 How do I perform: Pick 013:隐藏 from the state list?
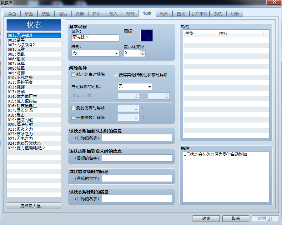click(x=34, y=92)
